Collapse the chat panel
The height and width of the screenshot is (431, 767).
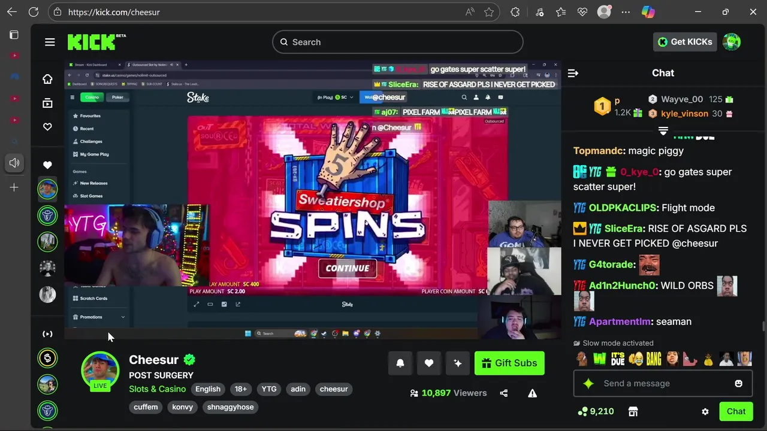click(573, 73)
